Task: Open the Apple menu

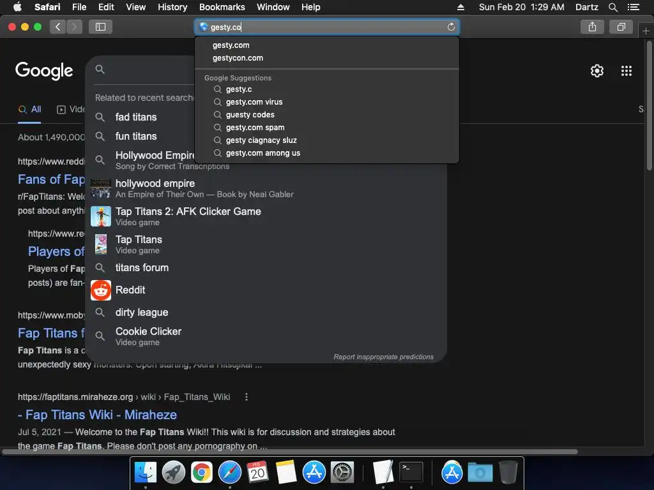Action: click(17, 7)
